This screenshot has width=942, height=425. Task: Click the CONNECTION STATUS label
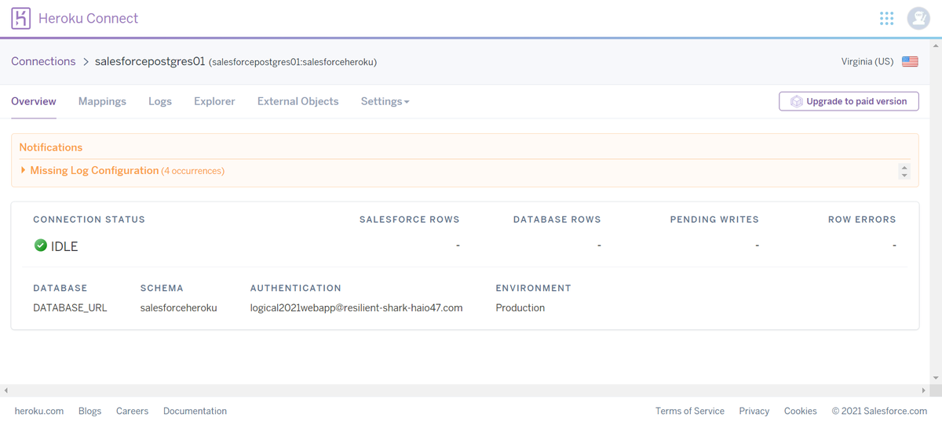click(x=89, y=220)
